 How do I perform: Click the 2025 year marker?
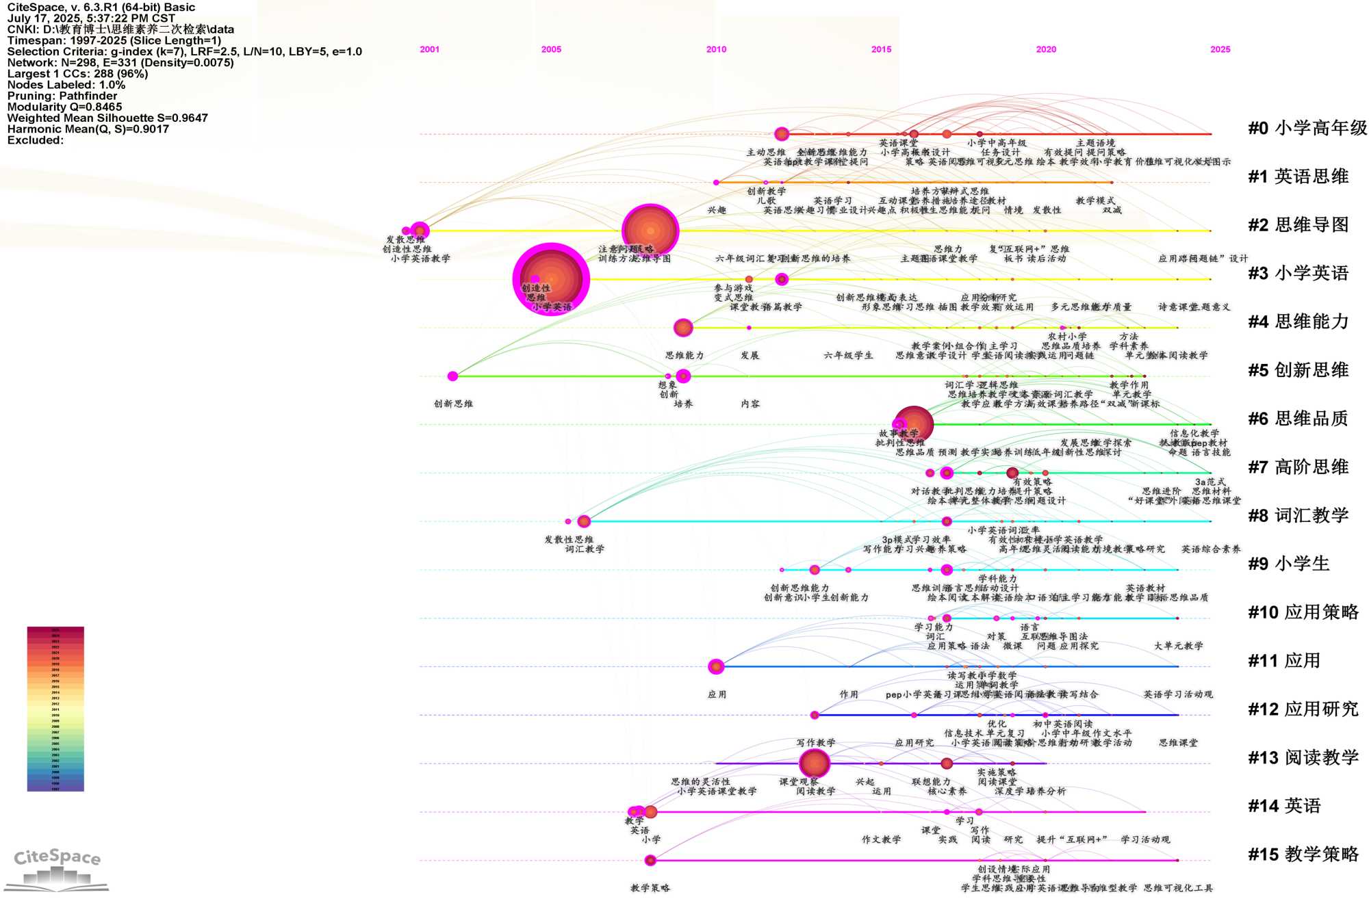[x=1220, y=49]
